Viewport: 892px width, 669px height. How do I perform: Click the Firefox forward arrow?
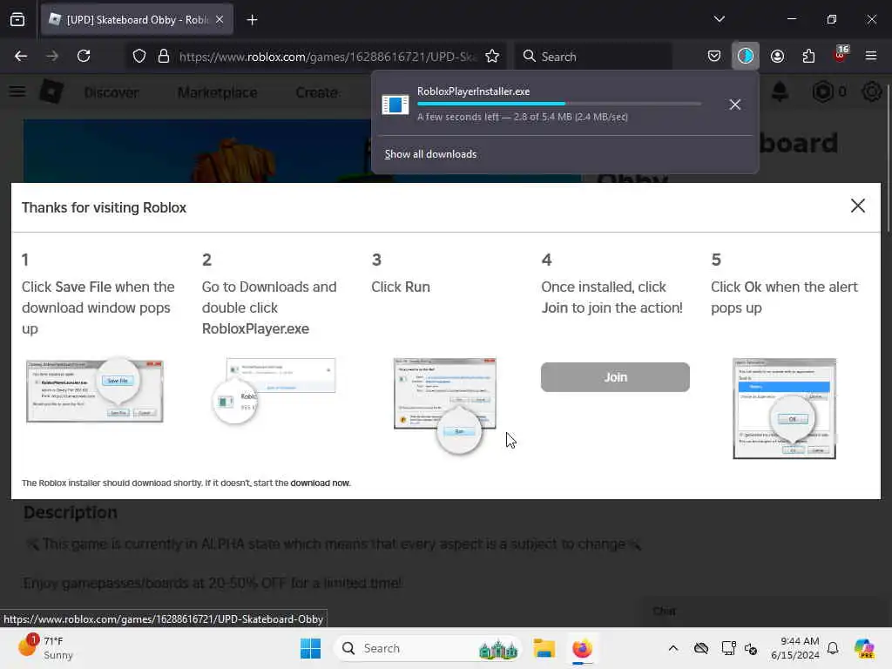(x=52, y=56)
